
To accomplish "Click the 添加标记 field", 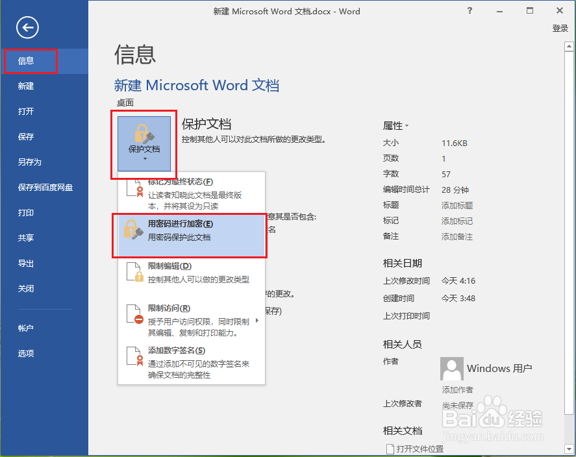I will point(457,221).
